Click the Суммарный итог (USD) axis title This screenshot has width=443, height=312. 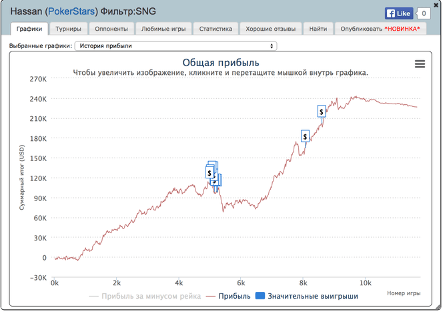(x=22, y=178)
